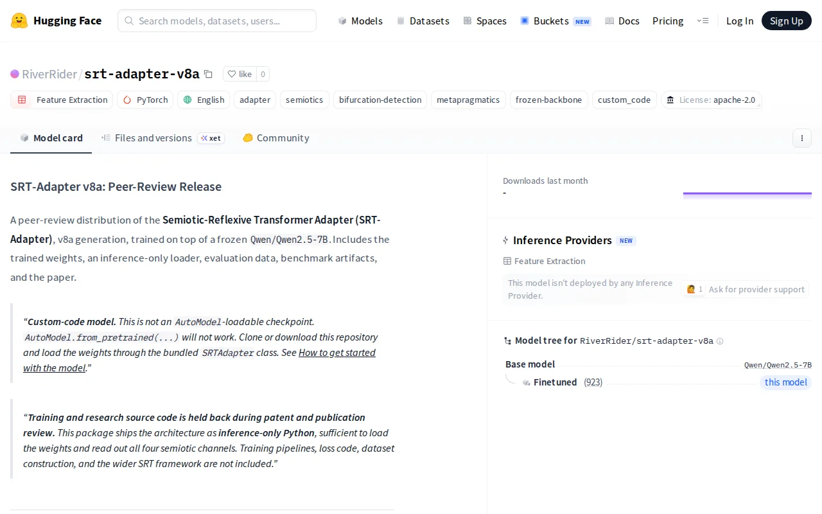
Task: Click the Sign Up button
Action: point(787,21)
